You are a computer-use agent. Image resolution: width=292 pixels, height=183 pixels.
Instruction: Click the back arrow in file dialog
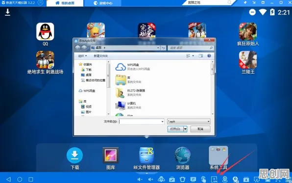coord(78,48)
